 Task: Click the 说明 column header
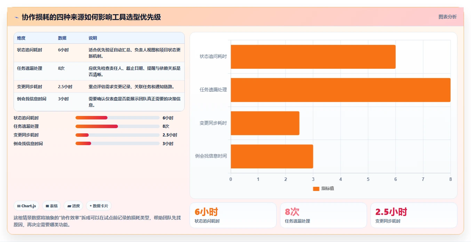click(93, 38)
